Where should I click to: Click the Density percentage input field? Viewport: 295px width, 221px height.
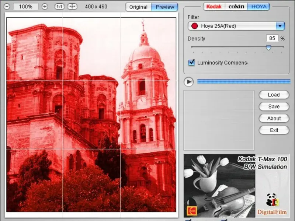click(272, 38)
